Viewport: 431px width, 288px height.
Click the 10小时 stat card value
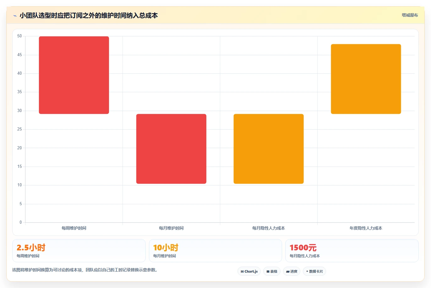pyautogui.click(x=166, y=248)
